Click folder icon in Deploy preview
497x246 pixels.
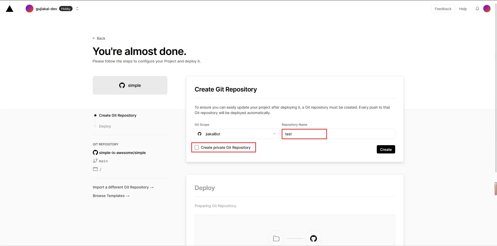pyautogui.click(x=276, y=238)
